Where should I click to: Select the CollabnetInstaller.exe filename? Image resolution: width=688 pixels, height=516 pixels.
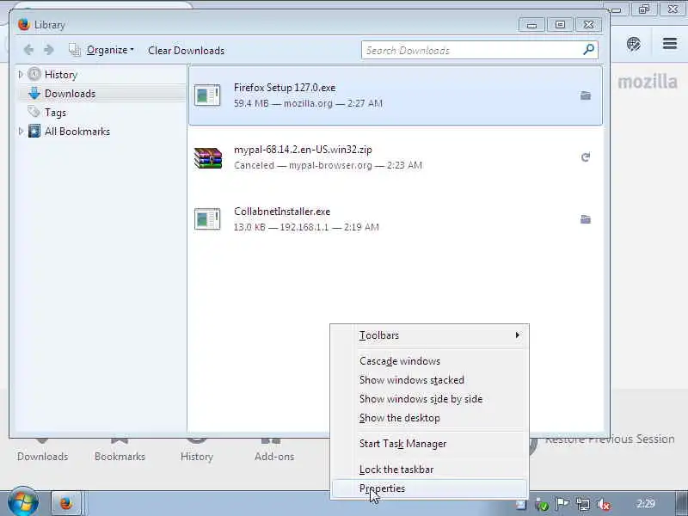(282, 211)
